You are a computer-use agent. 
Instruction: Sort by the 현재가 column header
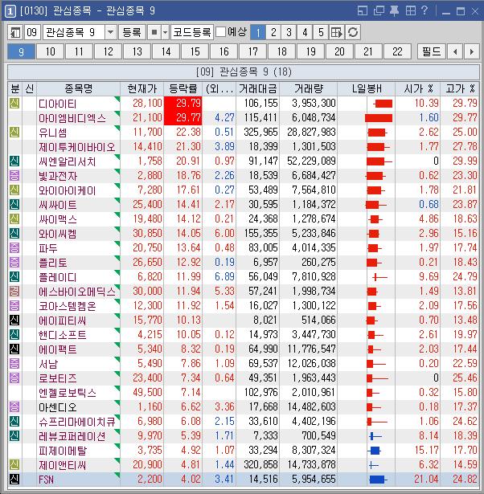pos(142,89)
